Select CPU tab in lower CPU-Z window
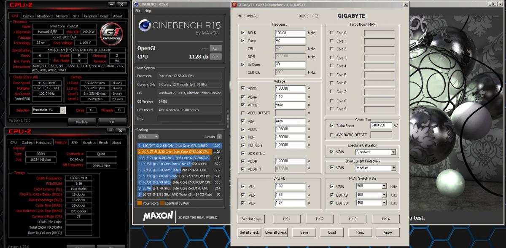Viewport: 506px width, 248px height. click(x=14, y=143)
